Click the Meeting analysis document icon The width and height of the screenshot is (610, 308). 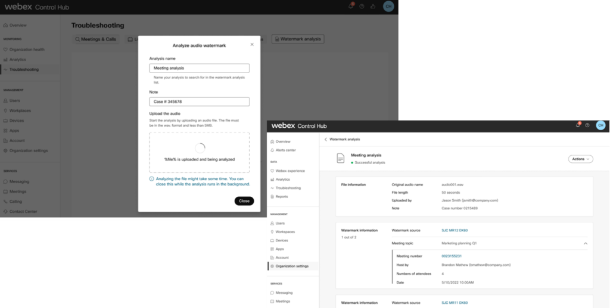340,158
